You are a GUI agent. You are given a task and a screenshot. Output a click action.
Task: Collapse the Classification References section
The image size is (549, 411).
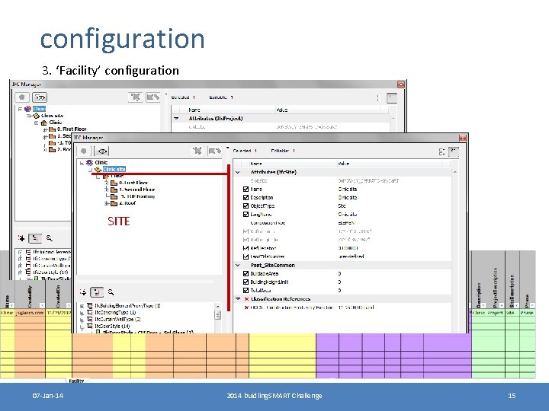click(238, 299)
